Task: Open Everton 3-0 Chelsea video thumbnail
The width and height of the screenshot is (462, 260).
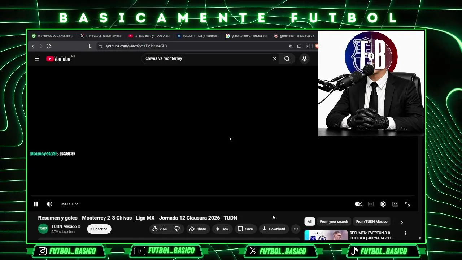Action: tap(326, 235)
